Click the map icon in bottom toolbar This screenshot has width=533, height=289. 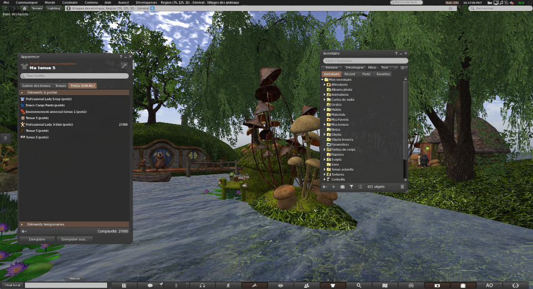coord(385,285)
